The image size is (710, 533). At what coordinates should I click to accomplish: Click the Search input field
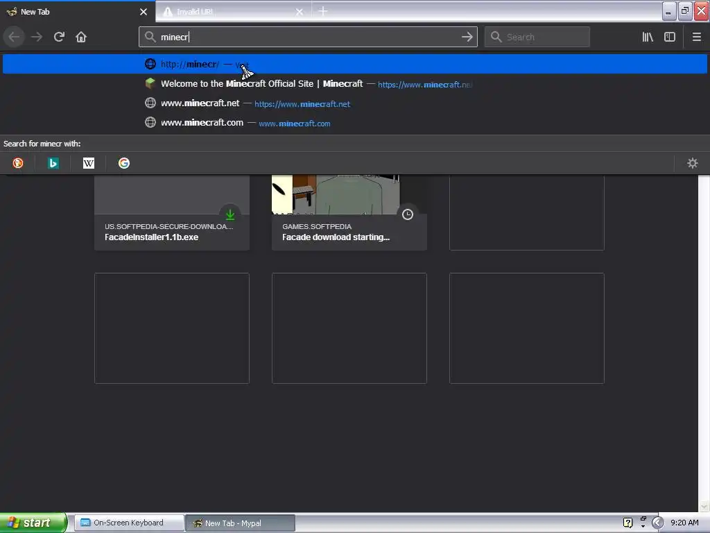coord(537,37)
